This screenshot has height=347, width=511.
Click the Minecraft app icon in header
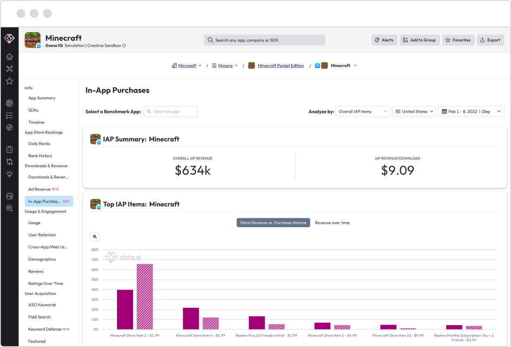click(33, 40)
